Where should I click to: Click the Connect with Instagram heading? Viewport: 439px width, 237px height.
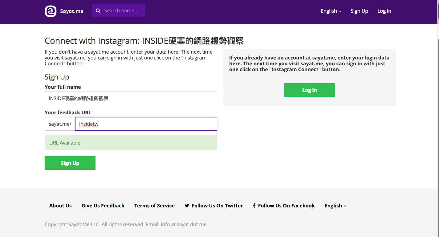tap(144, 41)
